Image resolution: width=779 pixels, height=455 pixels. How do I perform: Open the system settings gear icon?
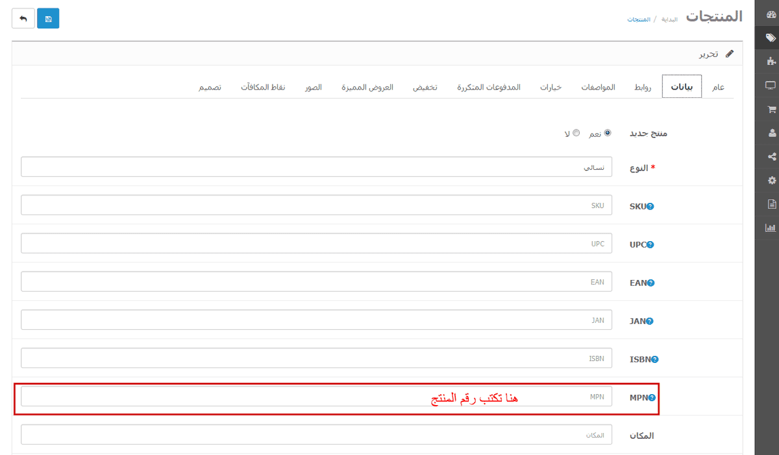click(x=771, y=180)
